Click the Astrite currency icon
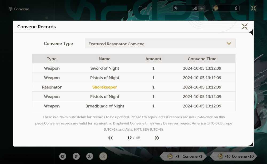 [176, 8]
